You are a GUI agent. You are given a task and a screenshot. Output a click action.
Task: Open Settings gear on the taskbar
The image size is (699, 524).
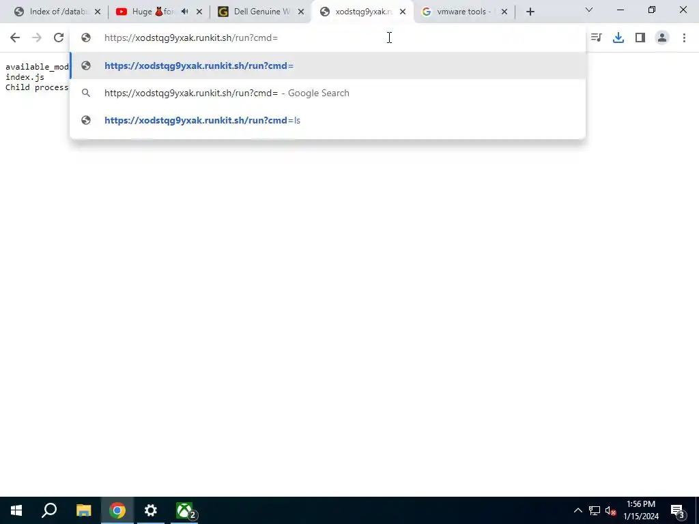(151, 510)
